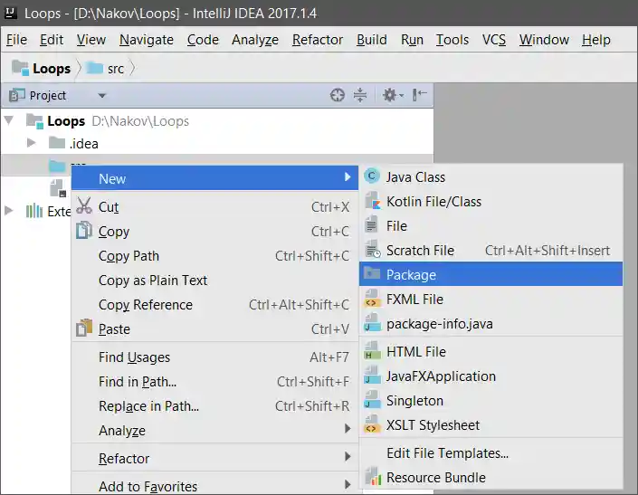
Task: Select Scratch File option
Action: click(x=420, y=251)
